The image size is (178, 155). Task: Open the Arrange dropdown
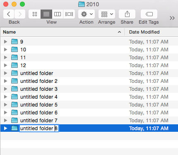[107, 14]
